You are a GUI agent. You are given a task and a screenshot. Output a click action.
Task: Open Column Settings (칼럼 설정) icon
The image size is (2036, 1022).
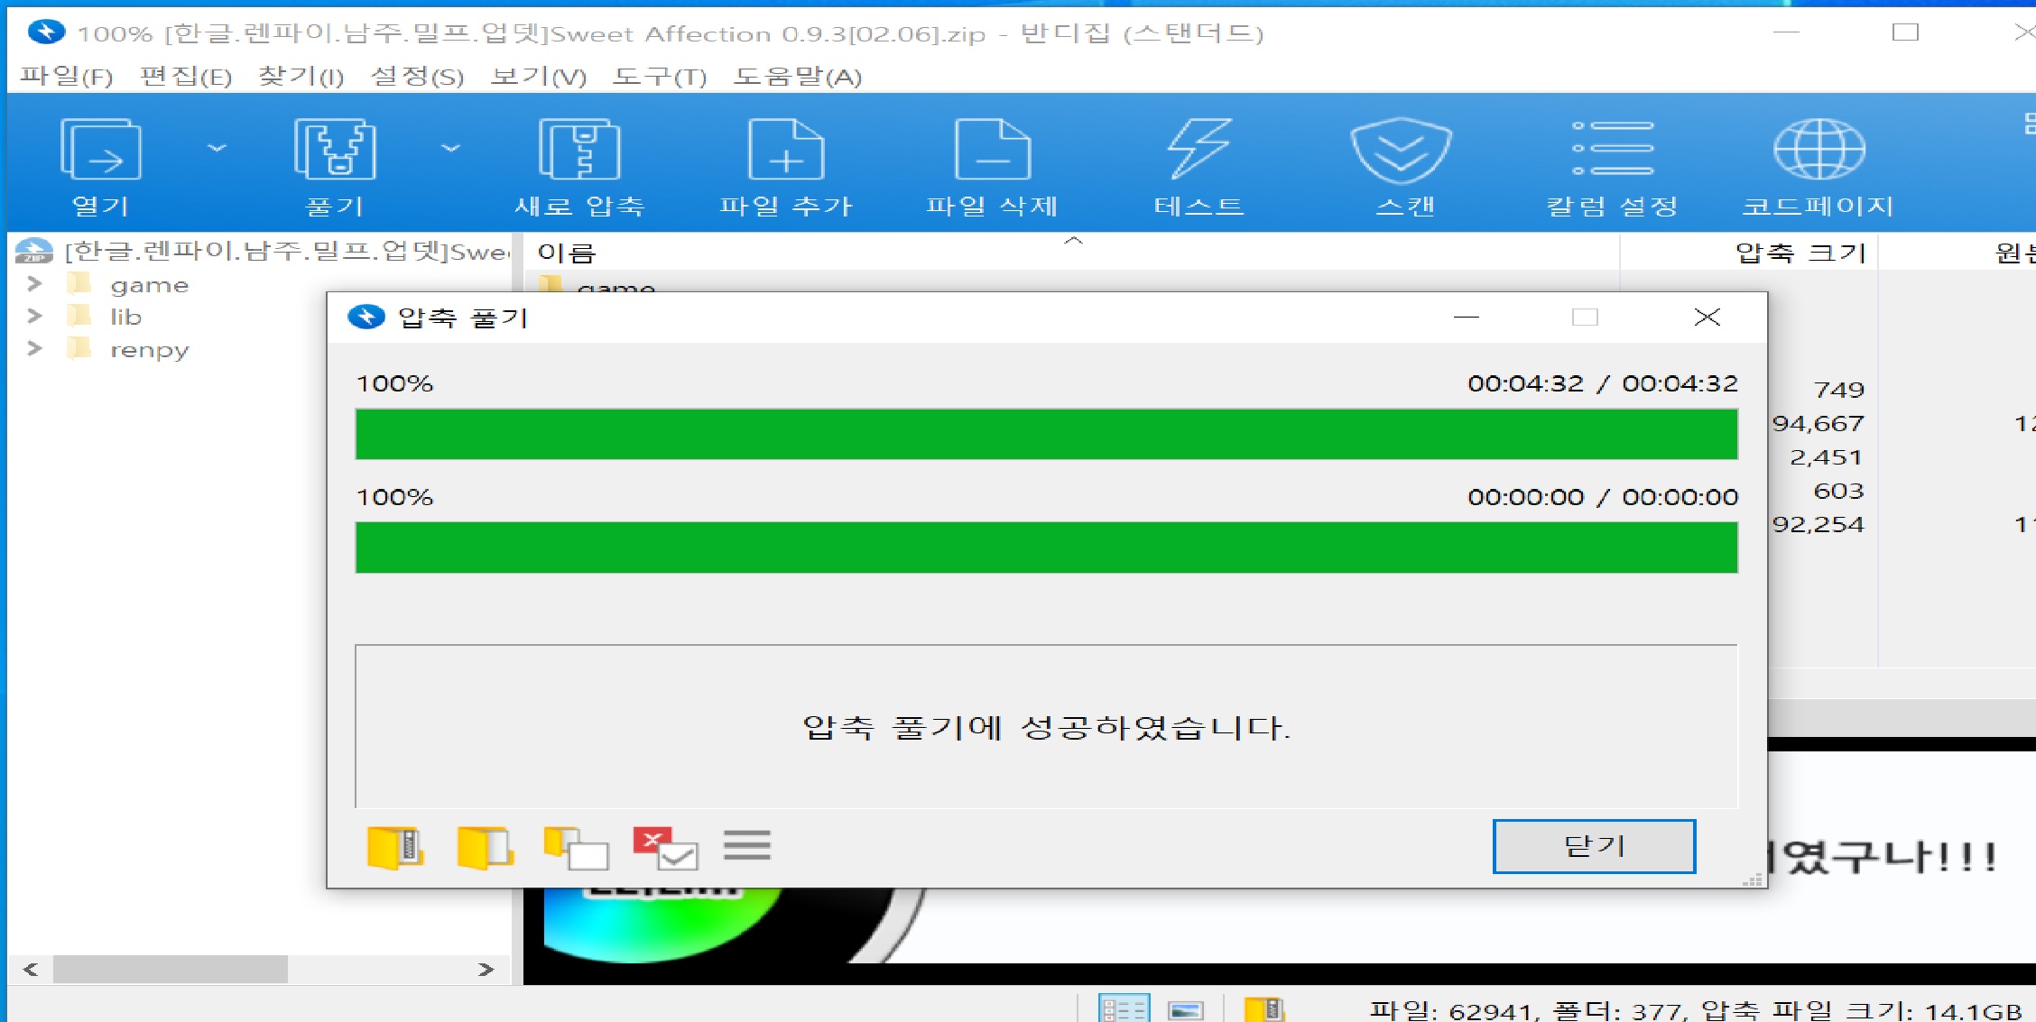[x=1613, y=150]
